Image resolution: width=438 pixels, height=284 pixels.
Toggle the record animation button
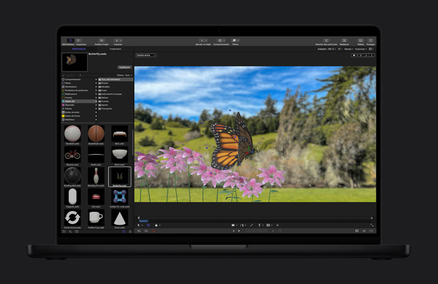pos(154,231)
